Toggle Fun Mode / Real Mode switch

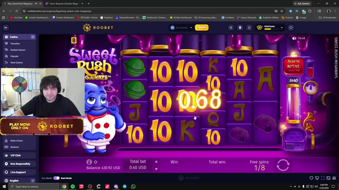click(x=56, y=178)
